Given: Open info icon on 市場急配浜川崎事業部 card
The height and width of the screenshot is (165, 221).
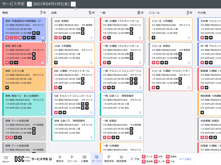Looking at the screenshot, I should point(43,38).
